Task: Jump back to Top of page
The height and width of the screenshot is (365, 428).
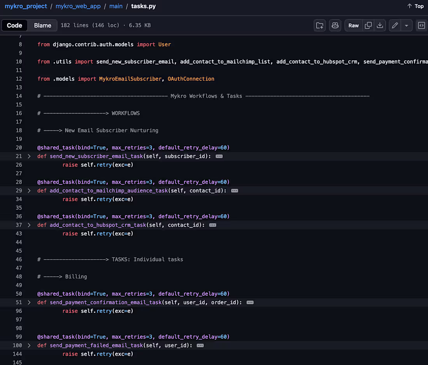Action: (x=415, y=6)
